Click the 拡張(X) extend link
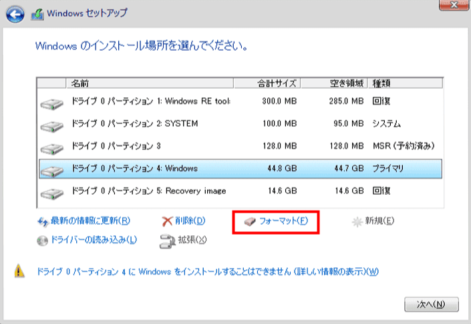The image size is (471, 324). coord(192,240)
